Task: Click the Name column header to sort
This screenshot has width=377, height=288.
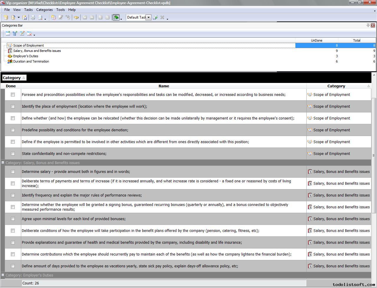Action: (x=163, y=86)
